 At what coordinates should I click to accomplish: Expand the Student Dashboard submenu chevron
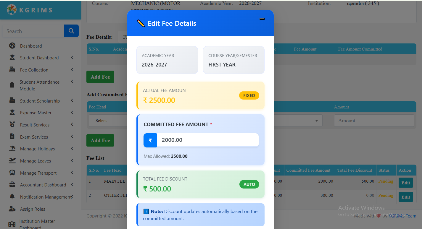(x=72, y=58)
